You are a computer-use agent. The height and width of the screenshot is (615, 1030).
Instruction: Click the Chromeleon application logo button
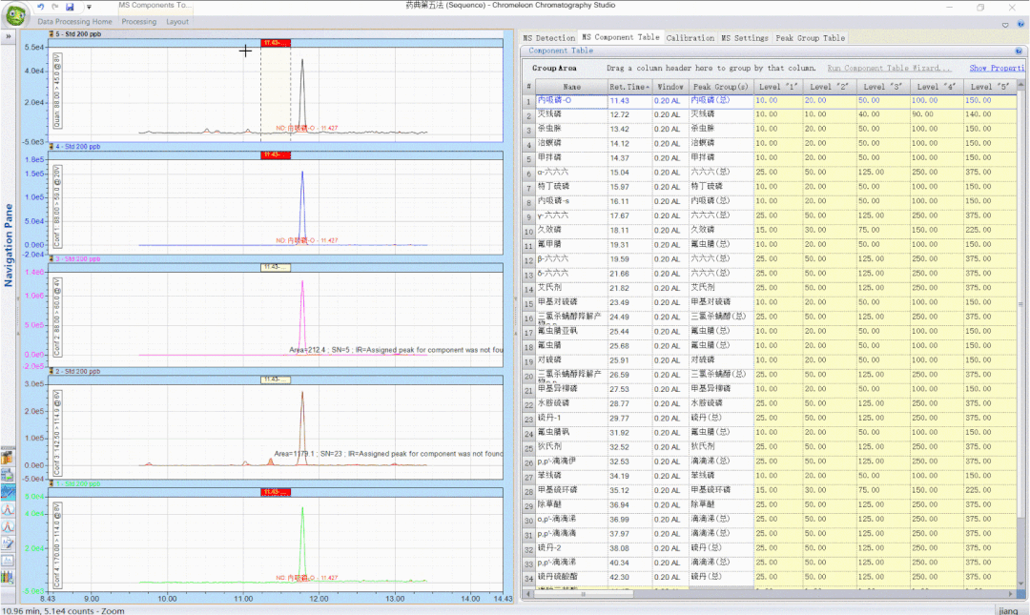17,13
